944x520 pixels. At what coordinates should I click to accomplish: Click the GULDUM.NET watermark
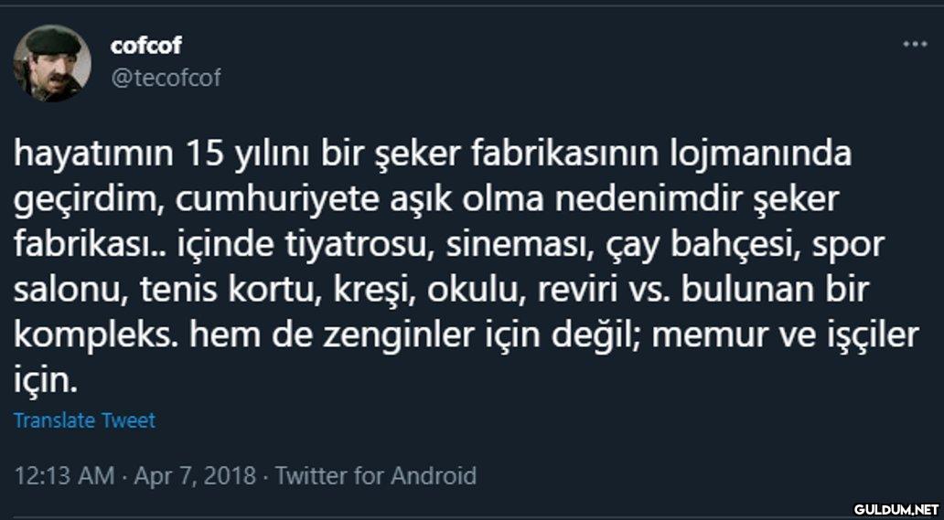tap(896, 508)
